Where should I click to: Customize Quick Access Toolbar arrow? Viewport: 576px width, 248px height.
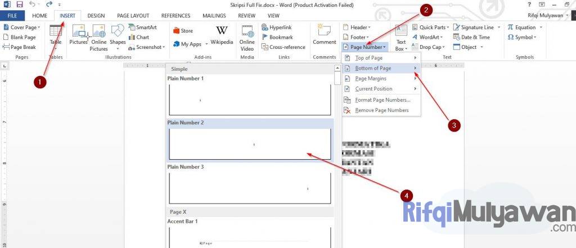tap(60, 4)
